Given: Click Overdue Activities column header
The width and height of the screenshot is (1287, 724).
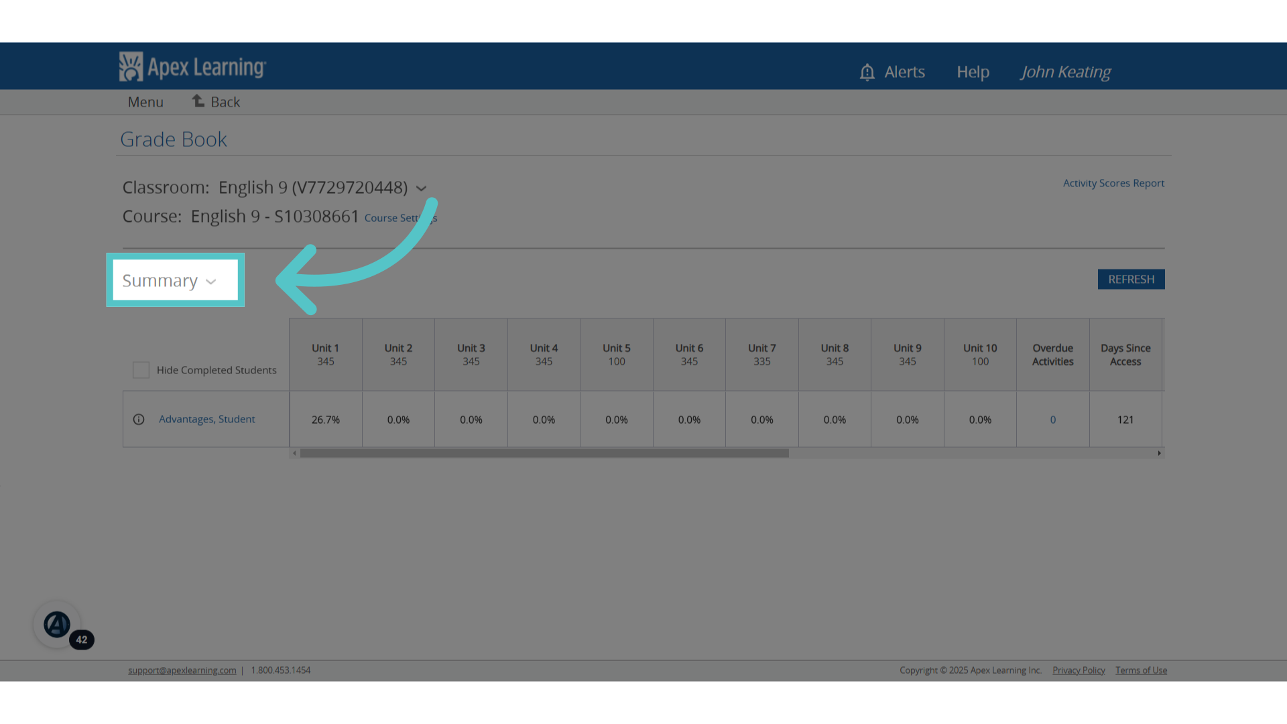Looking at the screenshot, I should coord(1053,355).
